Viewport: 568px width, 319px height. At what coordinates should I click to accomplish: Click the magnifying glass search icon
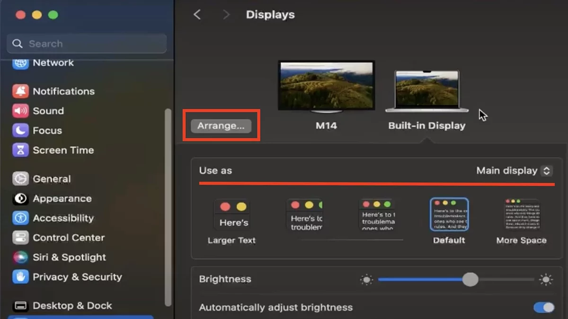[18, 43]
